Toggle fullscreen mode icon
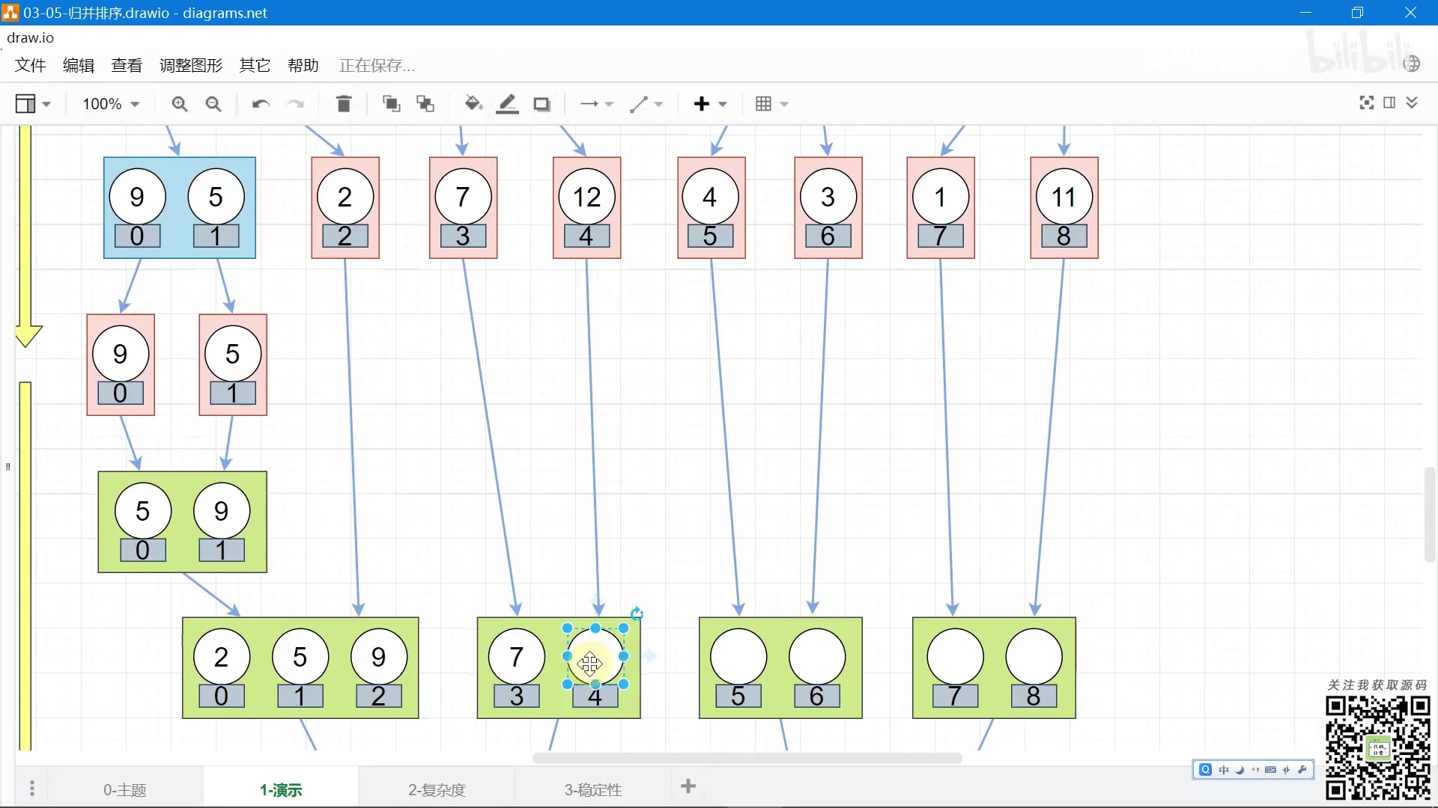 1367,102
